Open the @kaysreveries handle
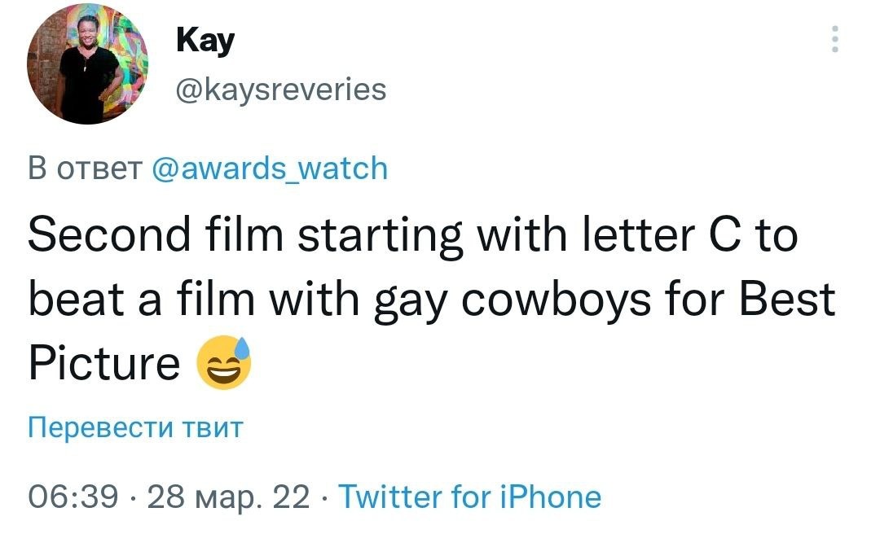The width and height of the screenshot is (880, 534). (281, 89)
